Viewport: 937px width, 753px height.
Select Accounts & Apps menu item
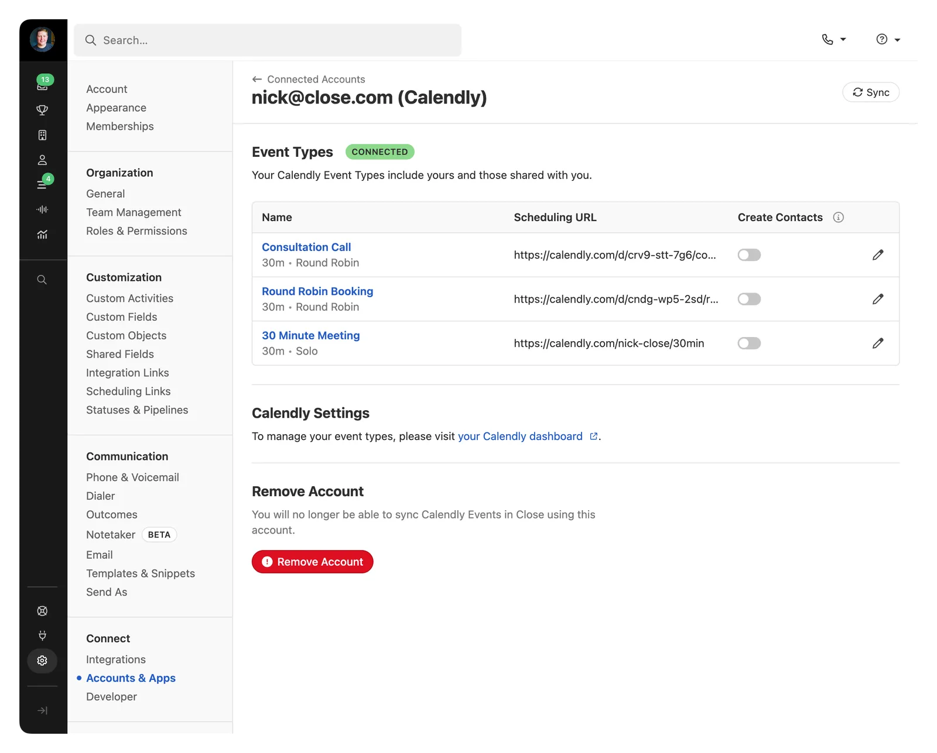coord(131,678)
